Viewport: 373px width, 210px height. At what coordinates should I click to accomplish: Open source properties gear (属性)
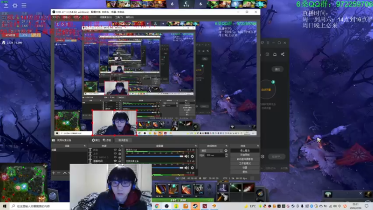96,140
